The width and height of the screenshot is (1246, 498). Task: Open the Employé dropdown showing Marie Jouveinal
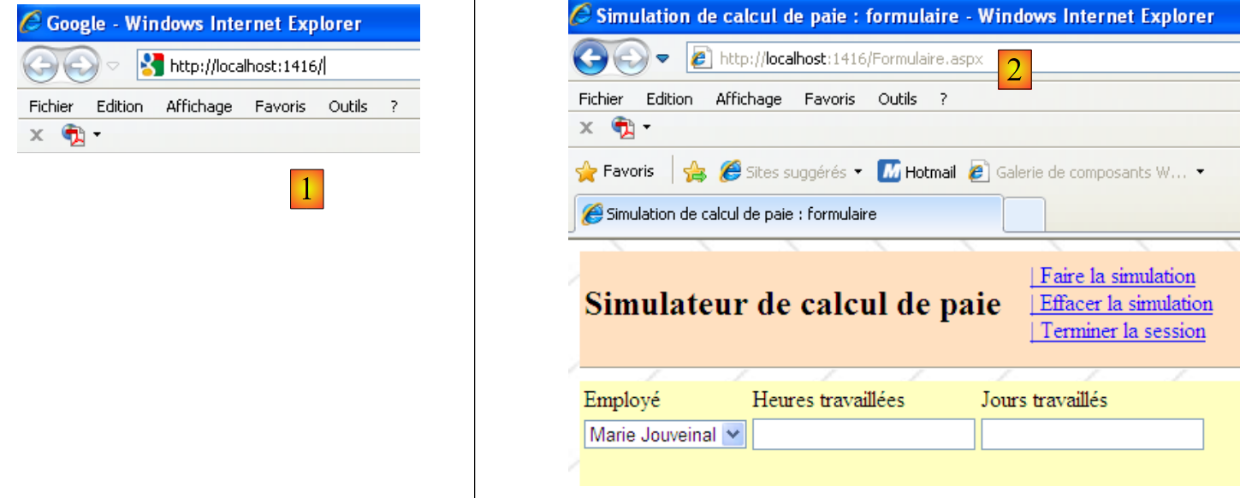click(x=733, y=435)
